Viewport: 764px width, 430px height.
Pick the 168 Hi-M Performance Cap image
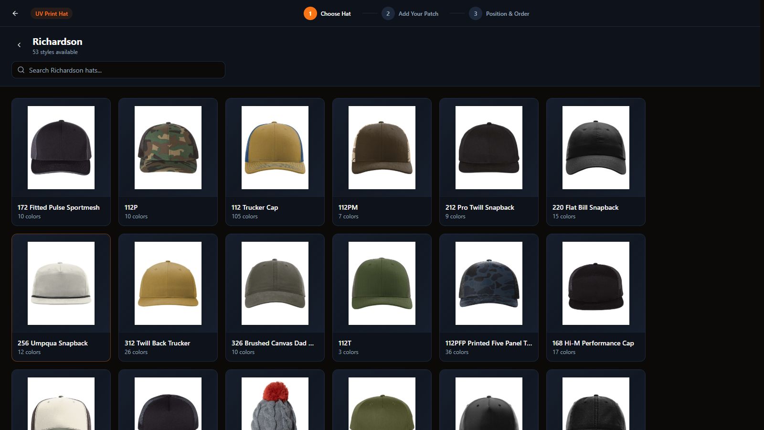(596, 283)
